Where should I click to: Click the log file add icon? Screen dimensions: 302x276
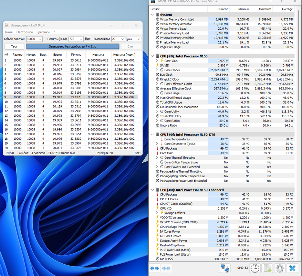(267, 268)
